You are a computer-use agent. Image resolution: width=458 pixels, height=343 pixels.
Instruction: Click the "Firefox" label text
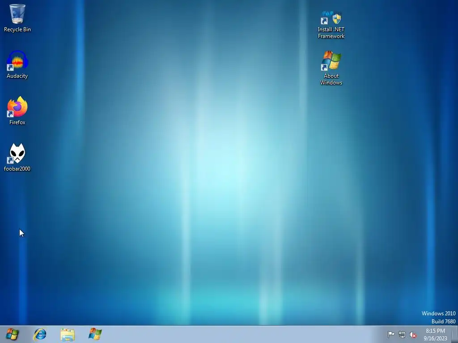17,122
